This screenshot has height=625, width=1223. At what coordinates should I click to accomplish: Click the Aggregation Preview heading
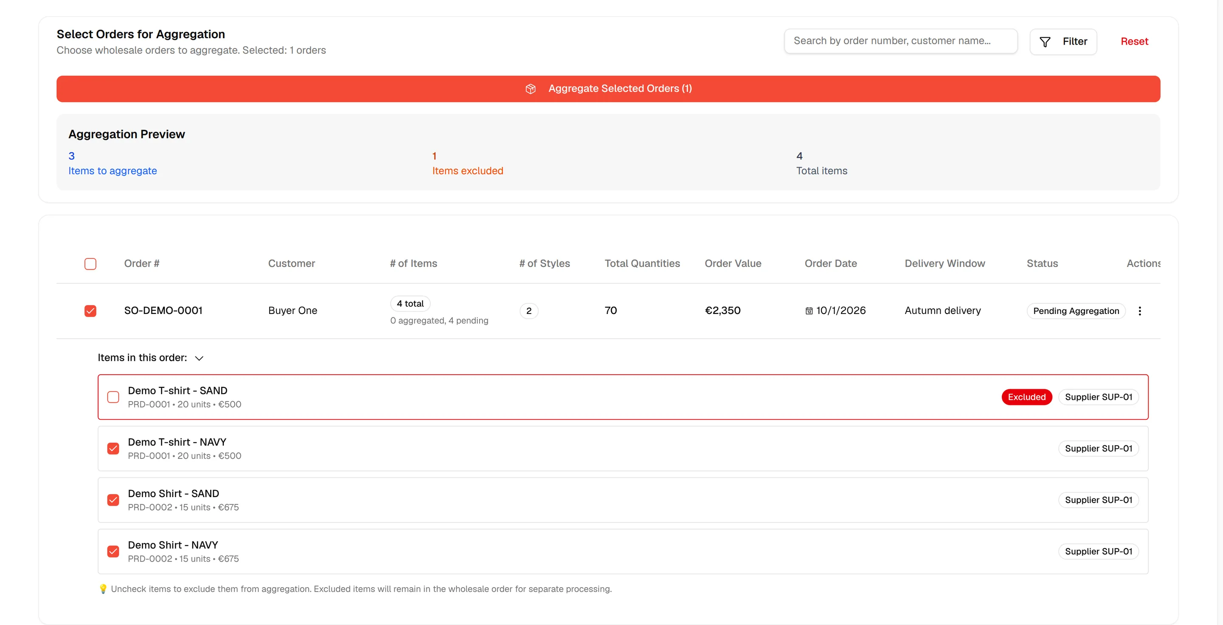point(126,134)
